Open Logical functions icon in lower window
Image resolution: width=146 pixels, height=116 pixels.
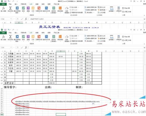click(28, 38)
